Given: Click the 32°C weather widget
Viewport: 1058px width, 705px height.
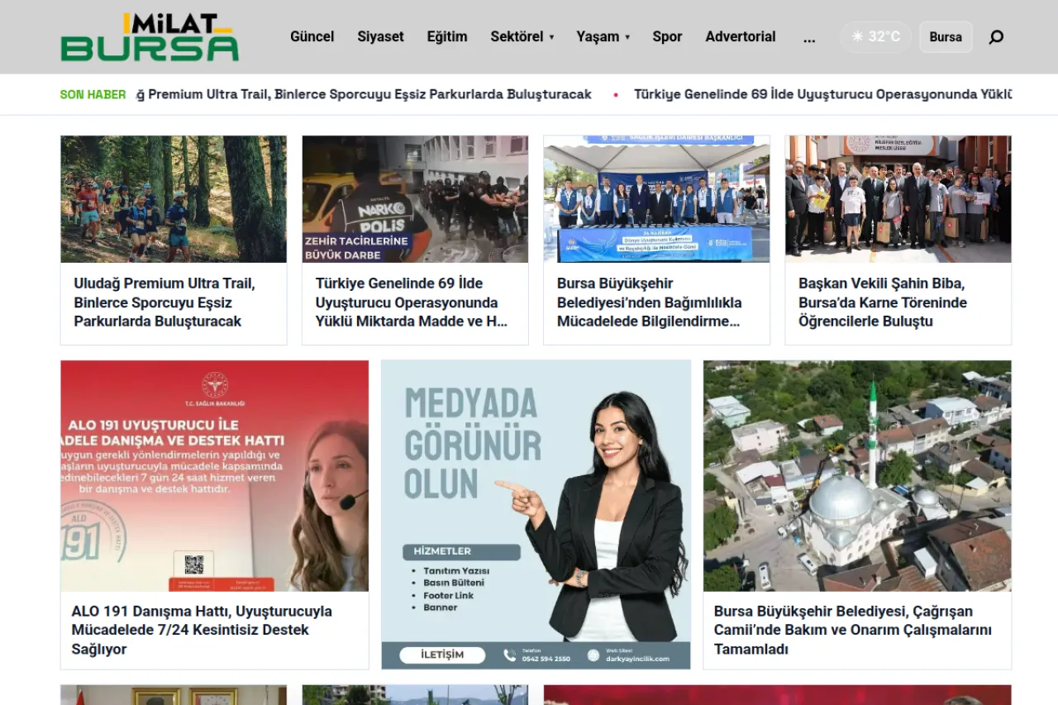Looking at the screenshot, I should [876, 36].
